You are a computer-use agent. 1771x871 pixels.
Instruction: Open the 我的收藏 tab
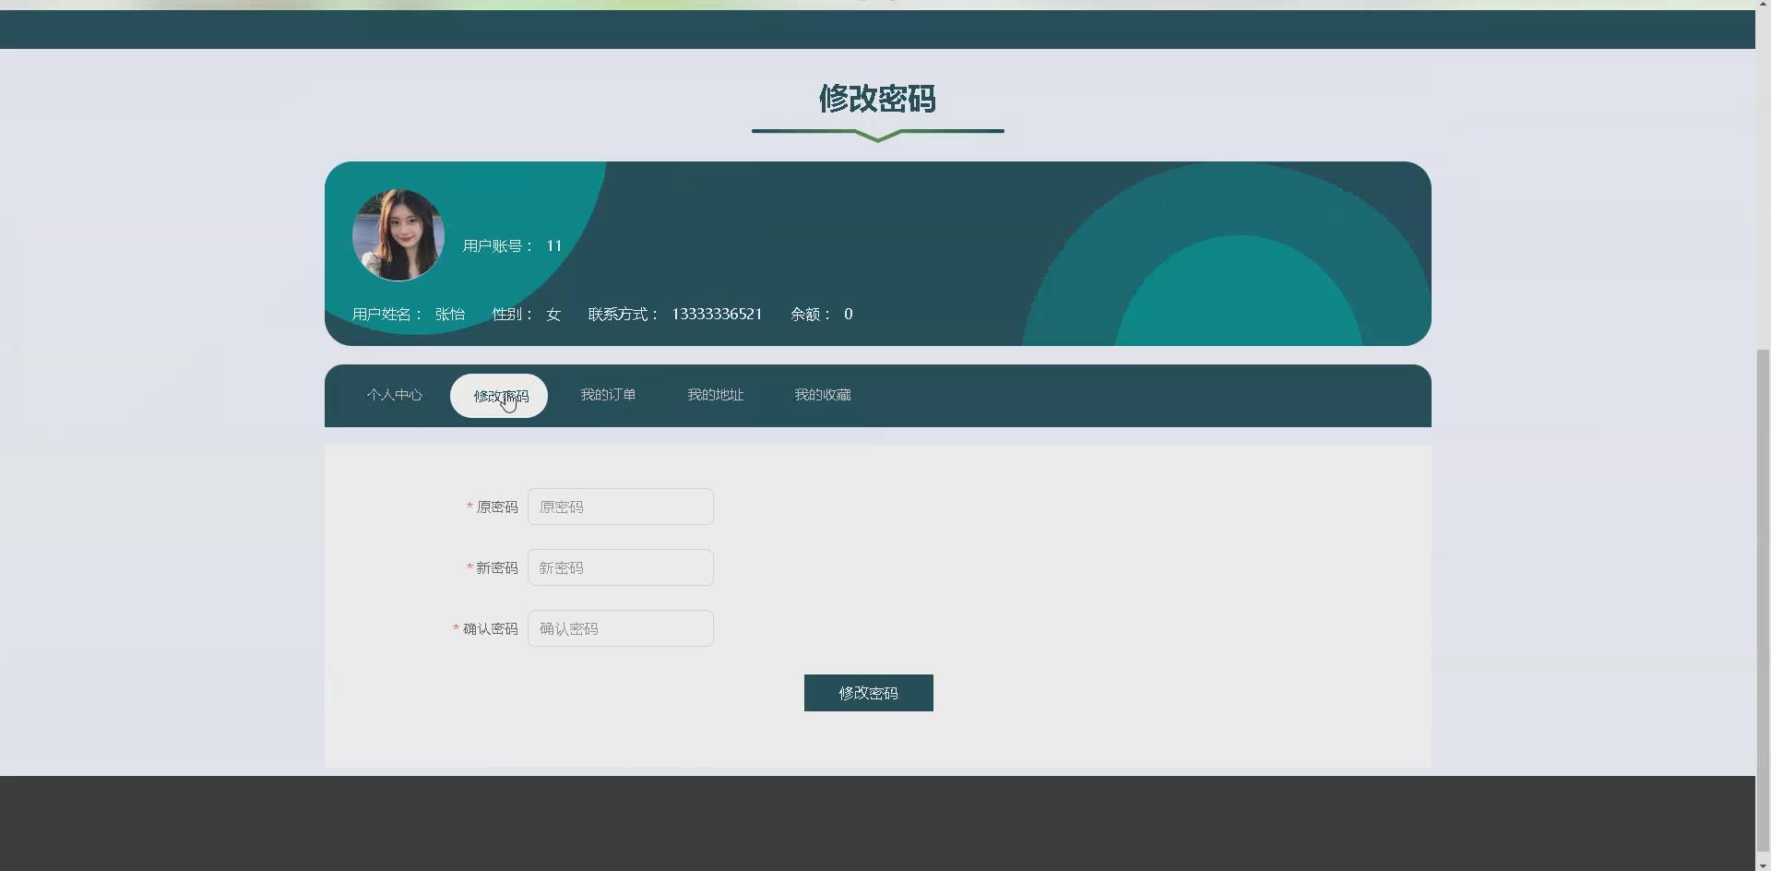[822, 395]
